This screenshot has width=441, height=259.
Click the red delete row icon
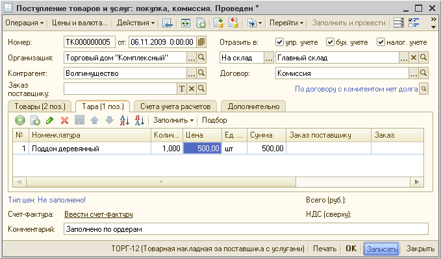click(65, 120)
